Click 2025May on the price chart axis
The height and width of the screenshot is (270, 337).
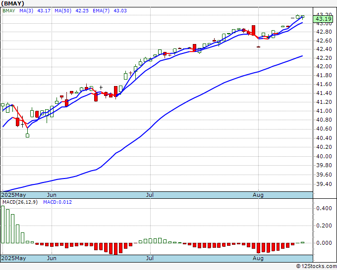point(13,195)
